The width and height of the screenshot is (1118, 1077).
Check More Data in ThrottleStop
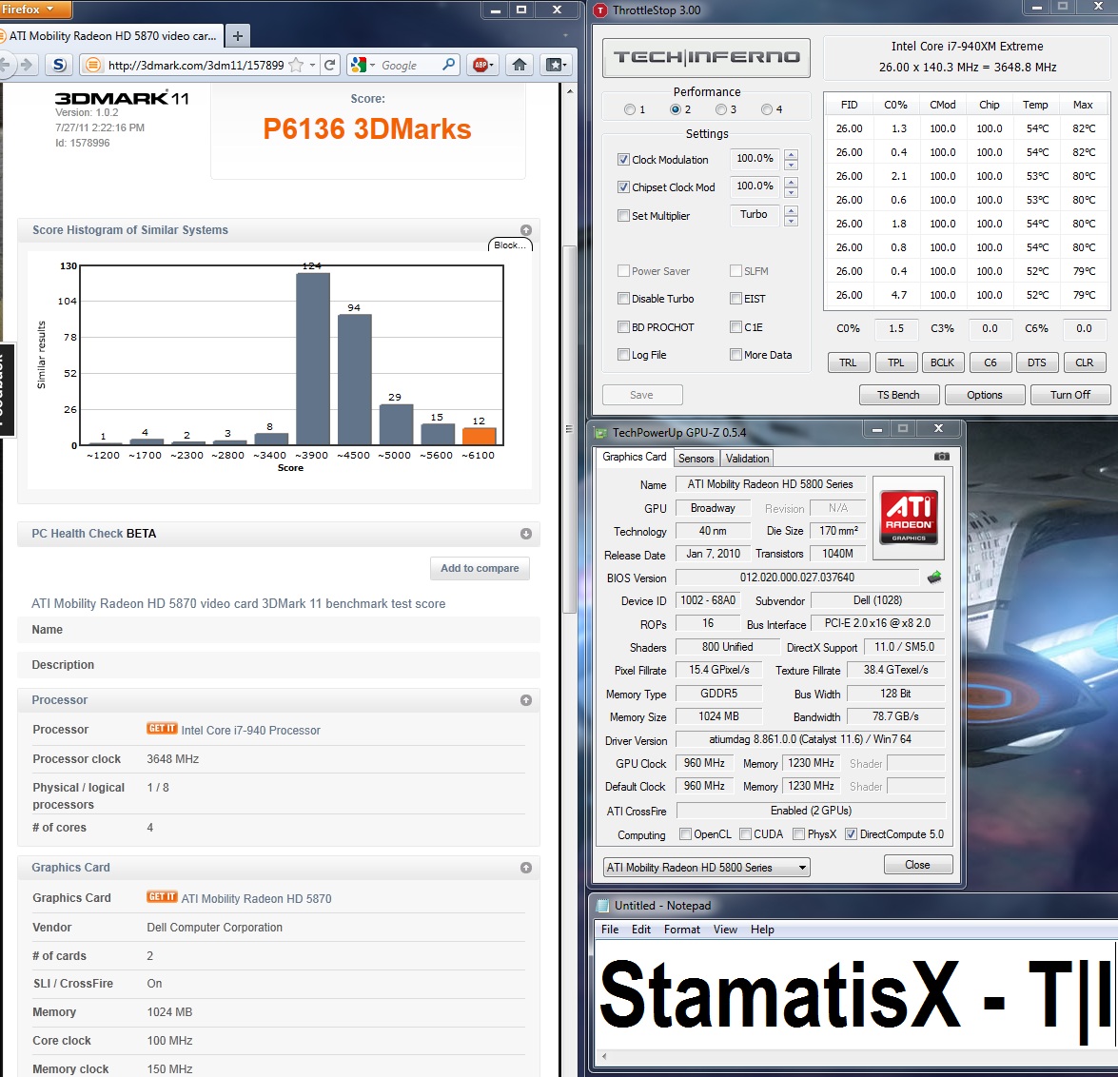736,354
